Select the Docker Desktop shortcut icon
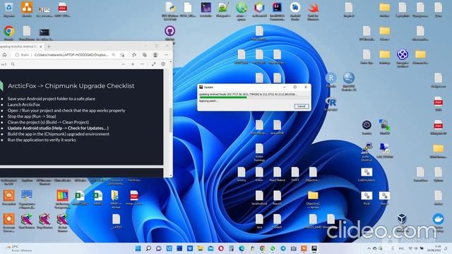Viewport: 452px width, 254px height. 438,222
